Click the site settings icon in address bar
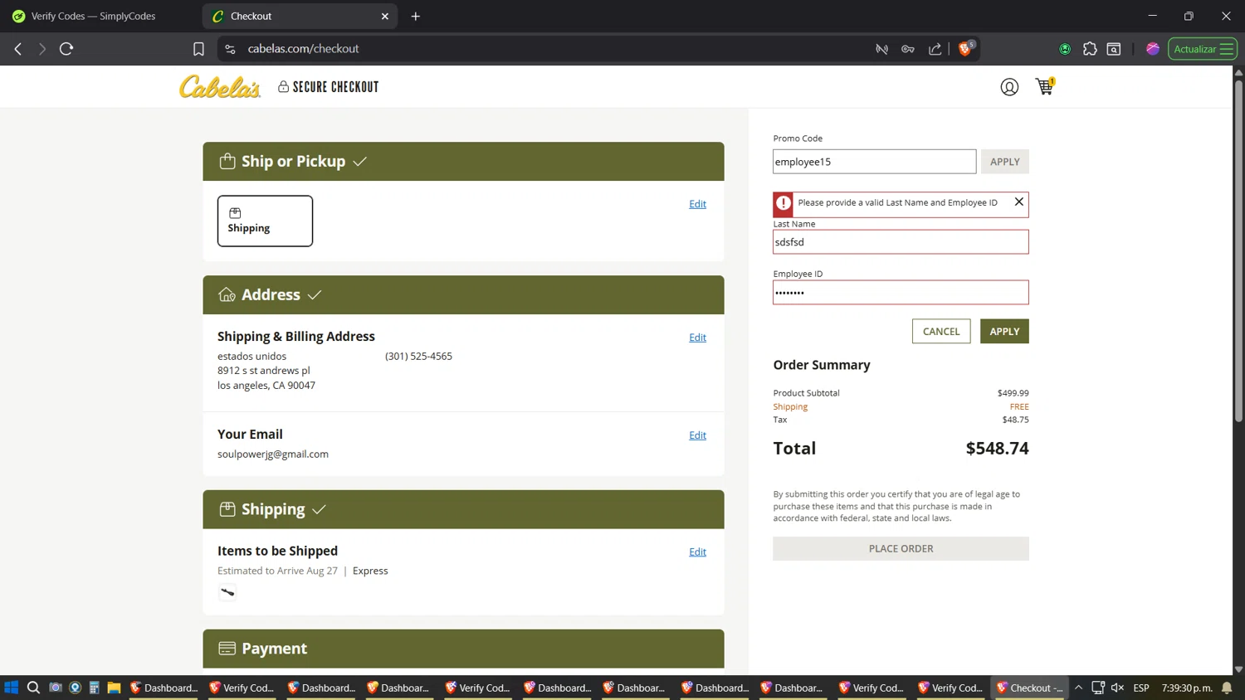 pos(231,49)
